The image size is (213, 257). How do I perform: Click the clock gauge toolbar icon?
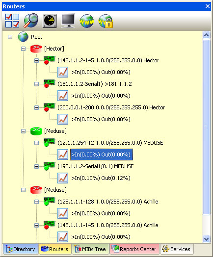50,21
